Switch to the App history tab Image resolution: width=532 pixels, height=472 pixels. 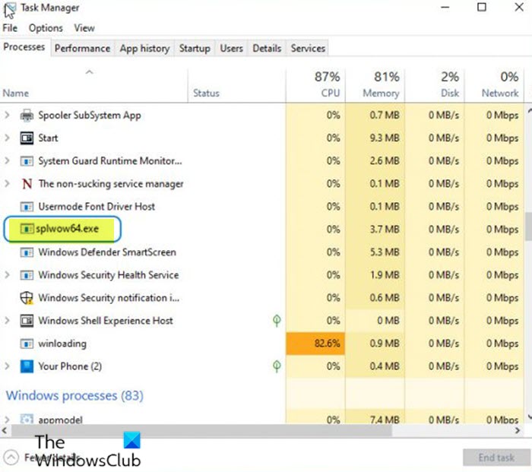(144, 48)
